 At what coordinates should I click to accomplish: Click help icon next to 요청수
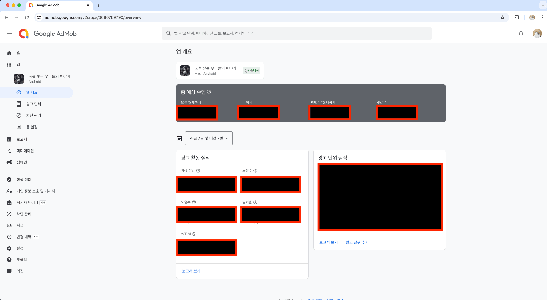coord(255,171)
